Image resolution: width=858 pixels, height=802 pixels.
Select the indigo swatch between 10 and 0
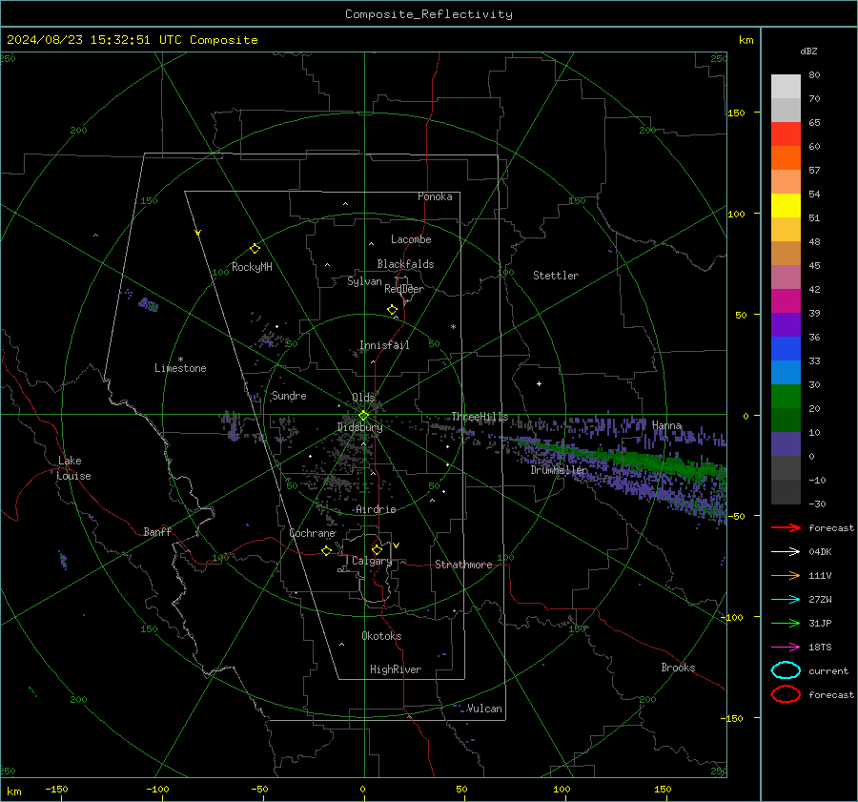pyautogui.click(x=786, y=444)
